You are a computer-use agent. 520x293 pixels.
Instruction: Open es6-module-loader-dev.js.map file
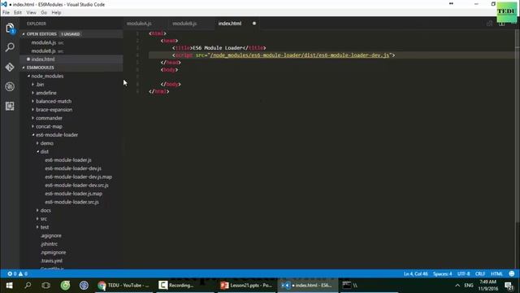click(x=78, y=177)
